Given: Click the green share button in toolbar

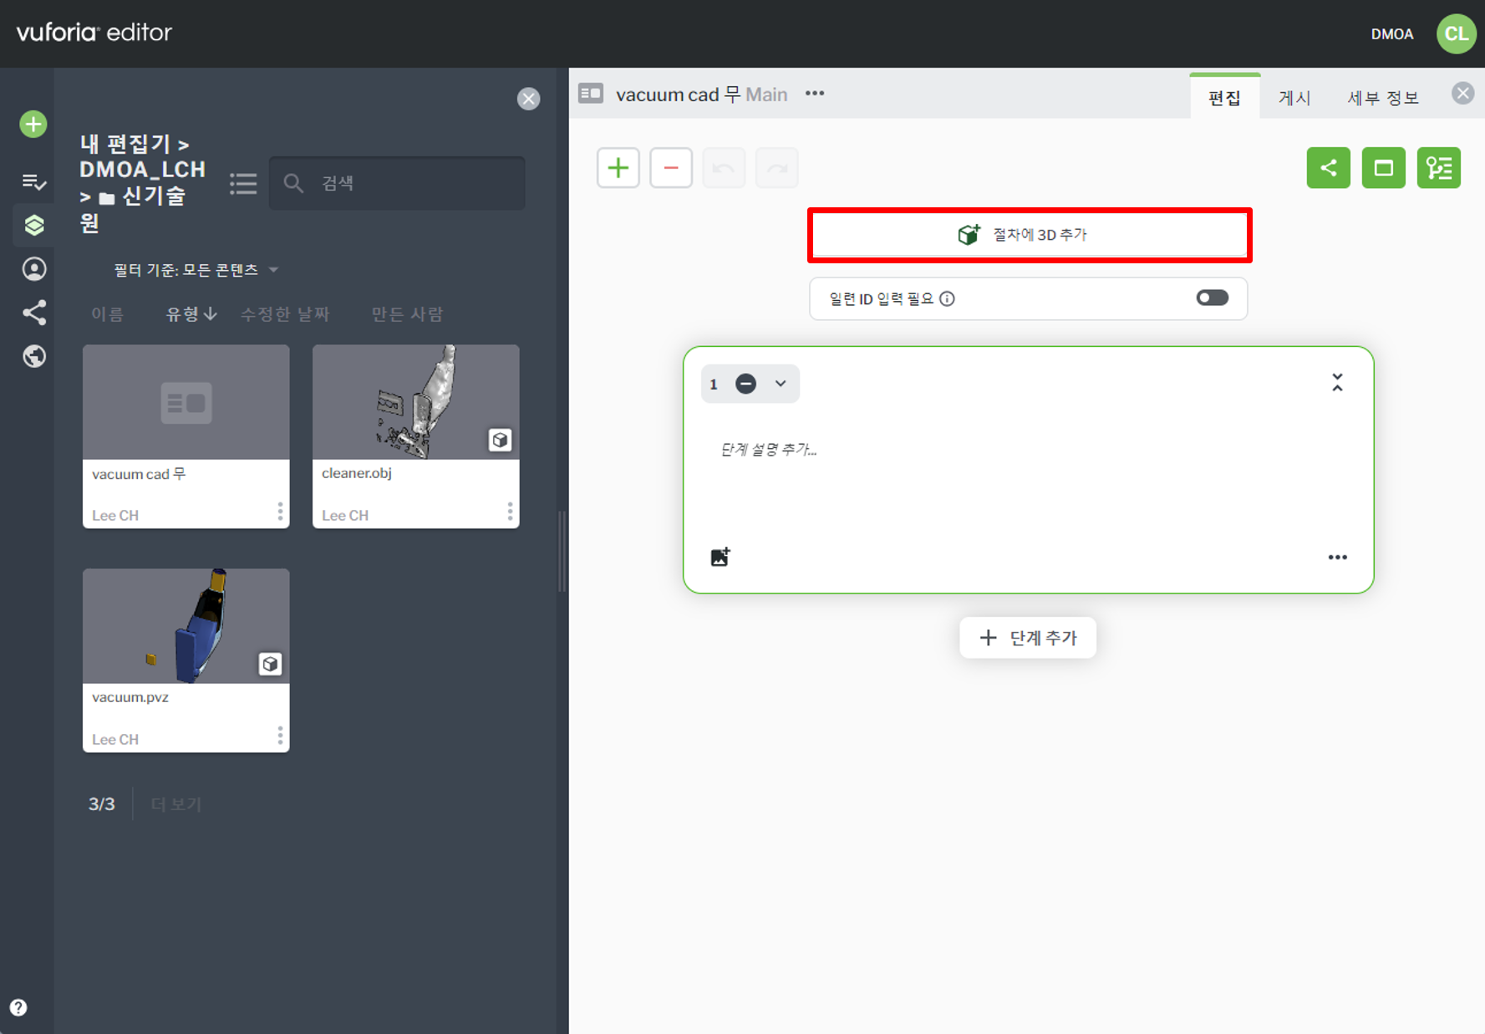Looking at the screenshot, I should [1328, 168].
